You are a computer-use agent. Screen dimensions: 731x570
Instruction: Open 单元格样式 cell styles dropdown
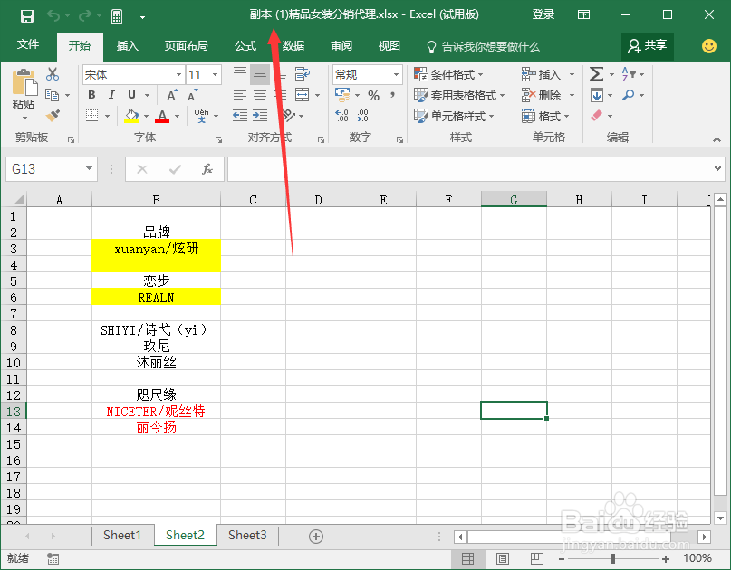454,116
